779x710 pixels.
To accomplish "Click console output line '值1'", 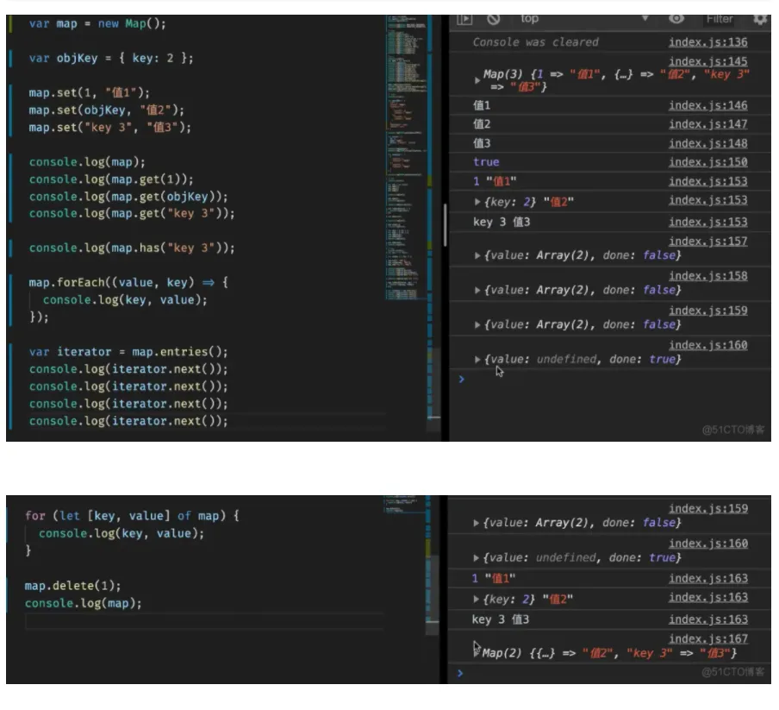I will coord(482,105).
